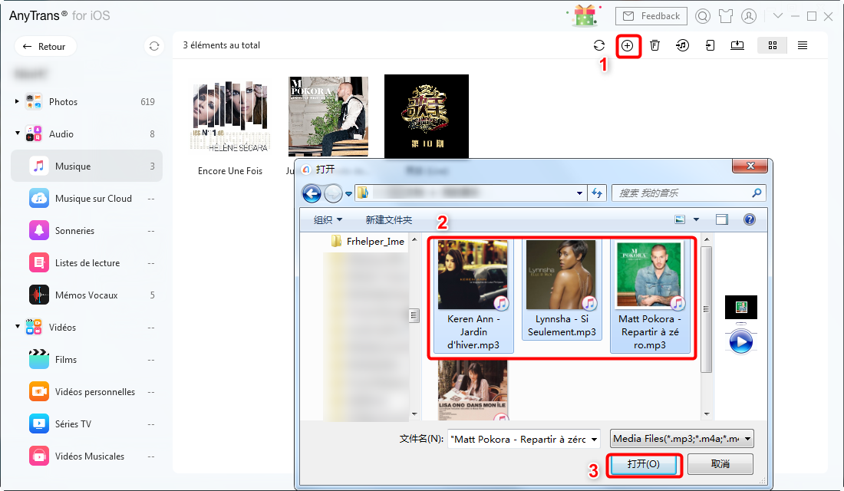This screenshot has width=844, height=491.
Task: Click the forward arrow in file dialog
Action: pyautogui.click(x=333, y=193)
